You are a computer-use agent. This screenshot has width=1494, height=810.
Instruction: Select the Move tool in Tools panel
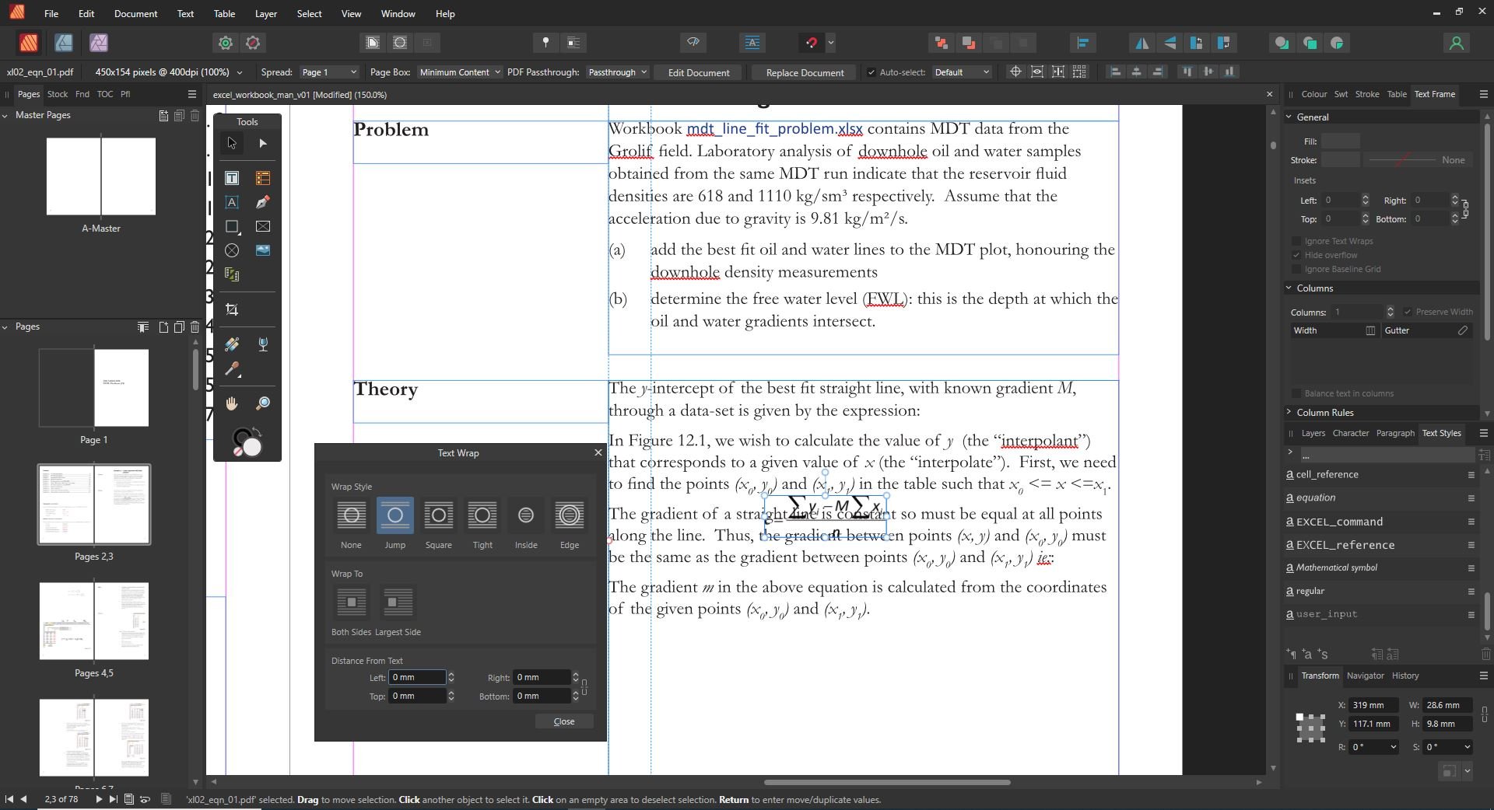[x=232, y=144]
